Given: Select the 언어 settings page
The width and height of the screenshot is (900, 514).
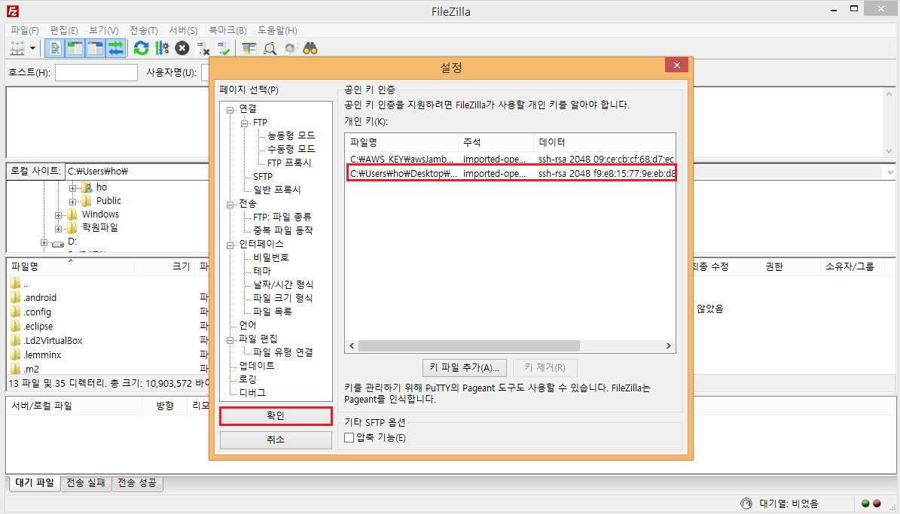Looking at the screenshot, I should pyautogui.click(x=247, y=325).
